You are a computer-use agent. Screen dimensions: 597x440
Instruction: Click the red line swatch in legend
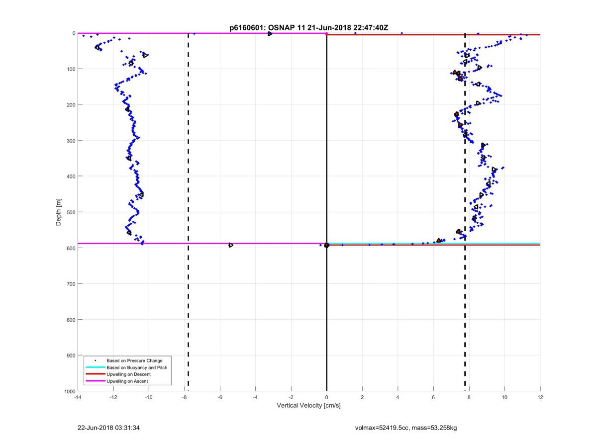[x=95, y=374]
